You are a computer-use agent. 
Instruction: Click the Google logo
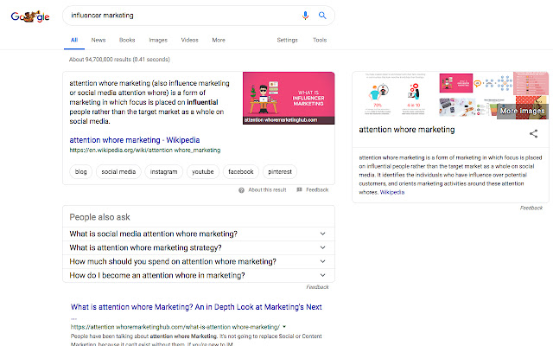coord(30,16)
